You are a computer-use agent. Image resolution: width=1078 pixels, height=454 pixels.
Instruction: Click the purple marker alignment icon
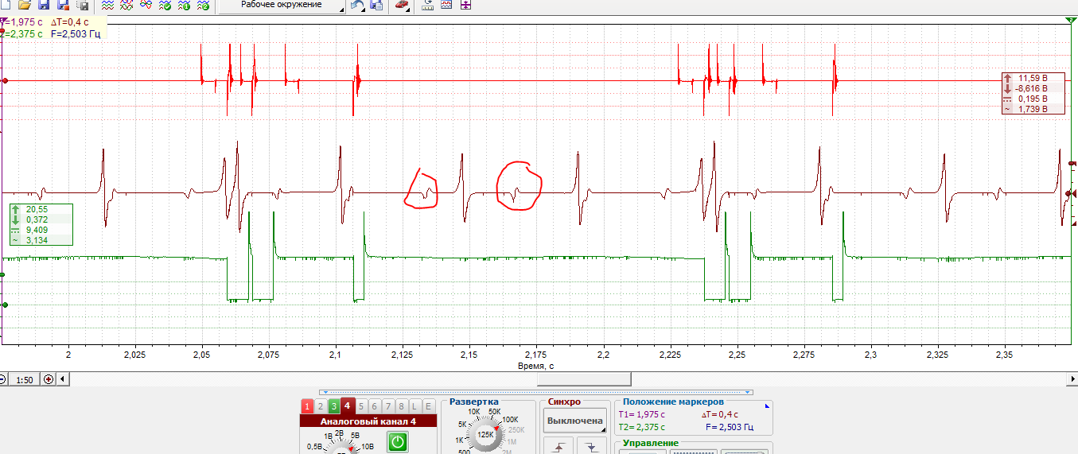465,5
